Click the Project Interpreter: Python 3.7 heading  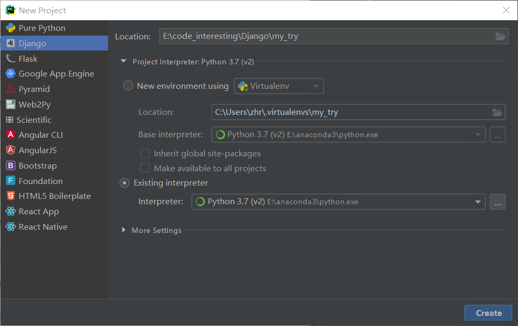click(x=193, y=62)
